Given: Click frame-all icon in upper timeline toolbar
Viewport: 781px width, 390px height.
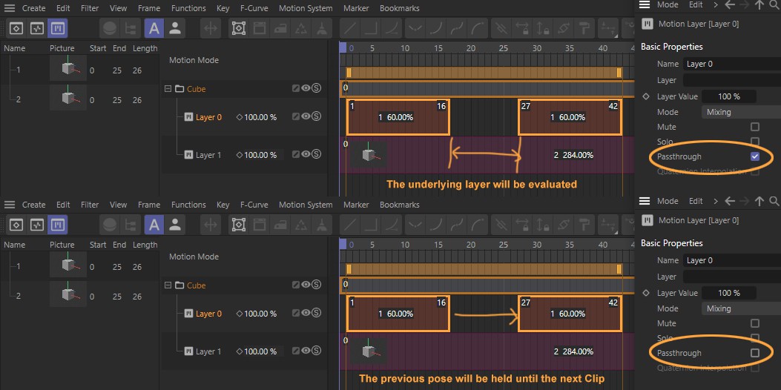Looking at the screenshot, I should tap(239, 28).
